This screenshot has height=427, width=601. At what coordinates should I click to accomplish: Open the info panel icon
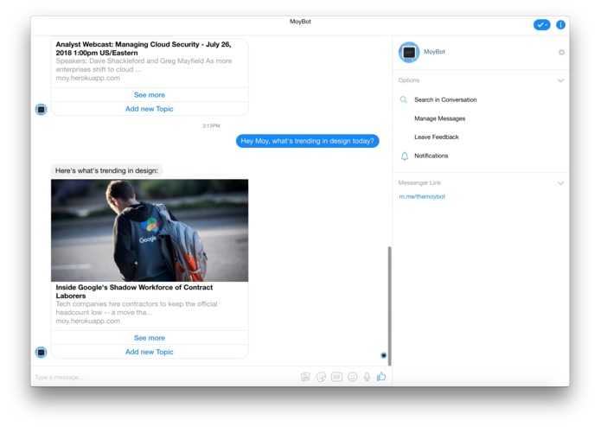click(560, 25)
